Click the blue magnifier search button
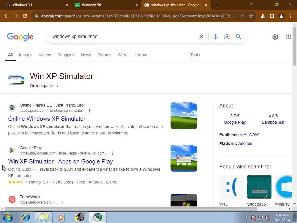The height and width of the screenshot is (223, 297). pos(238,36)
